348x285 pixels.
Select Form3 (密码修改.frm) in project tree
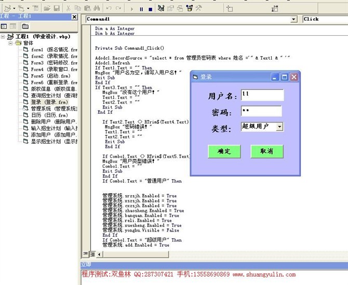point(50,62)
